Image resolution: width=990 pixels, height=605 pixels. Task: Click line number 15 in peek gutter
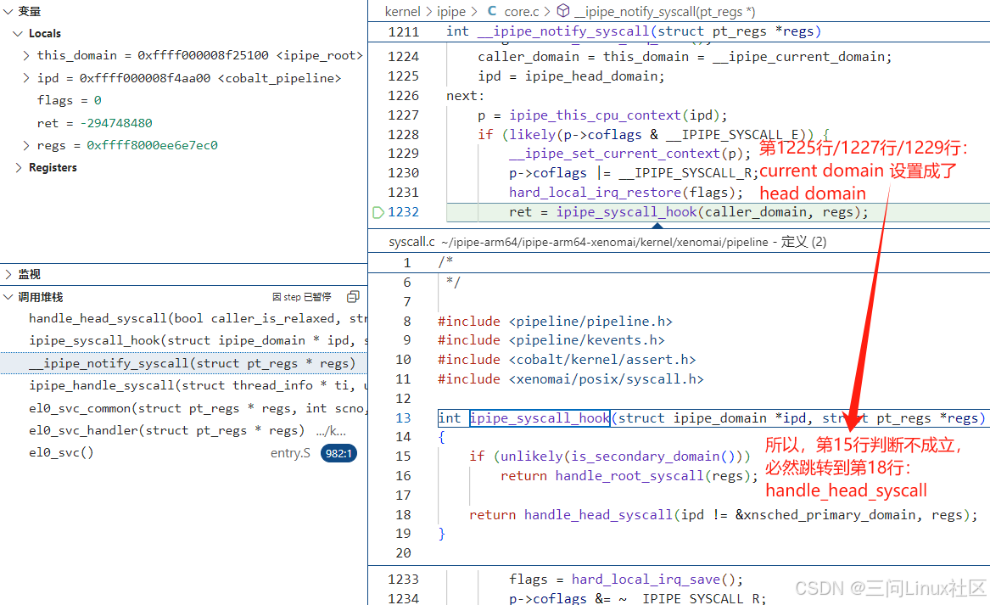(x=403, y=456)
